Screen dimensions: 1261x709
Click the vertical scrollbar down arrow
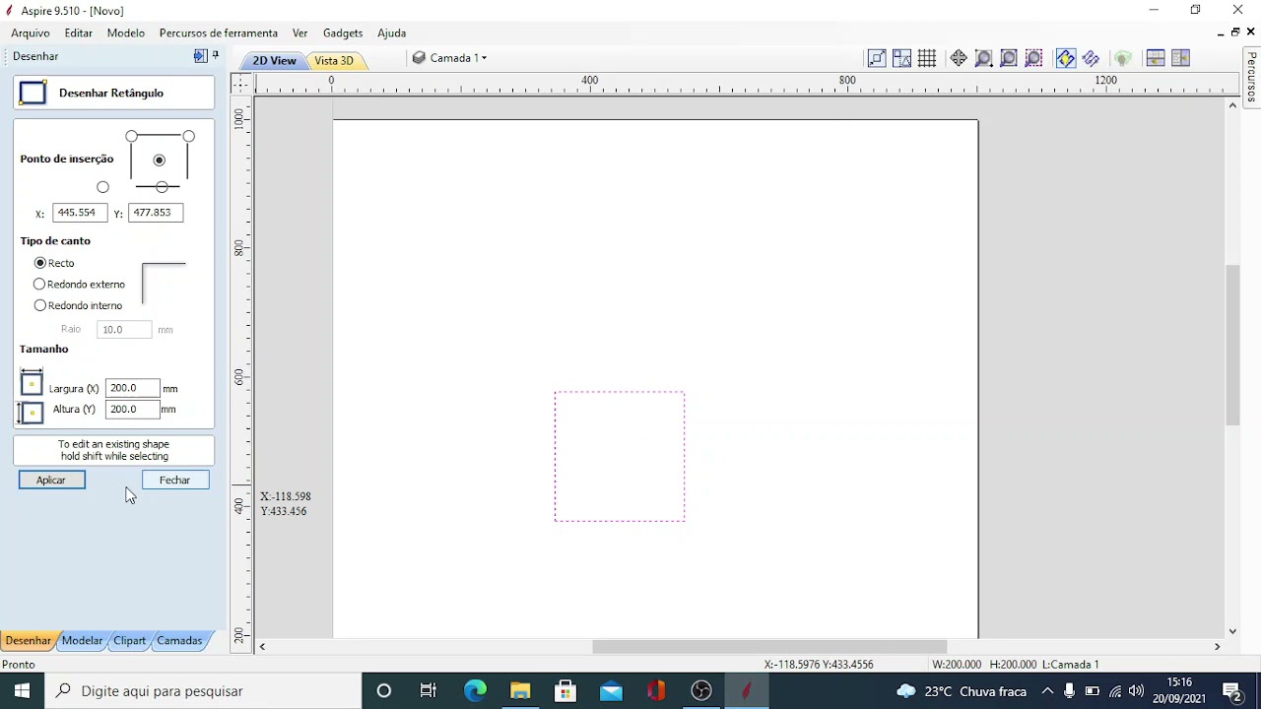click(1232, 631)
